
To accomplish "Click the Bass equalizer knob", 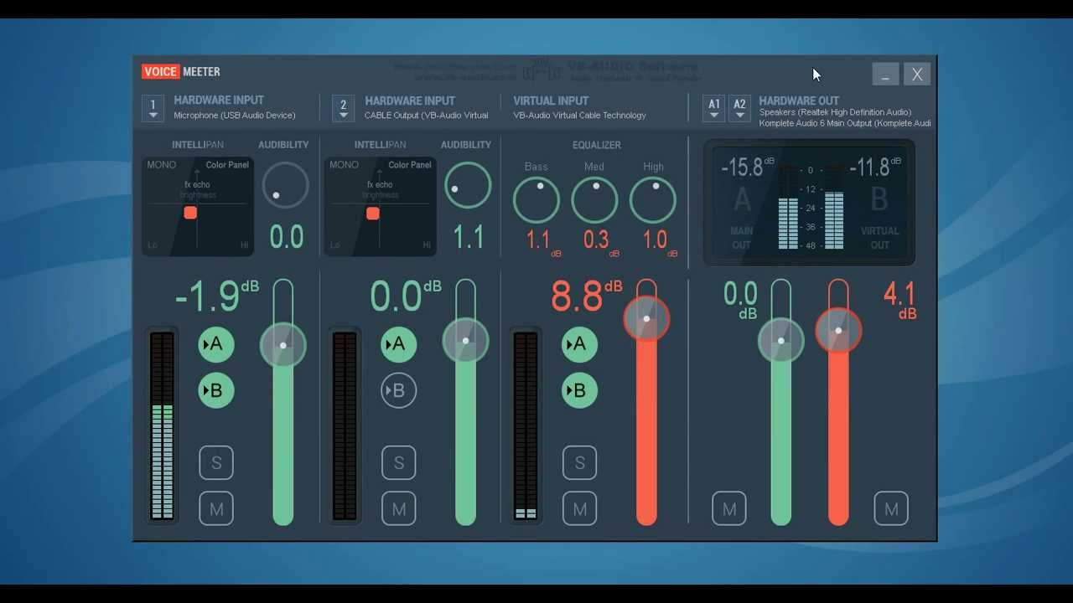I will 536,199.
